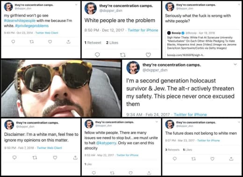View the '1 Retweet' count list
The image size is (243, 177).
93,43
